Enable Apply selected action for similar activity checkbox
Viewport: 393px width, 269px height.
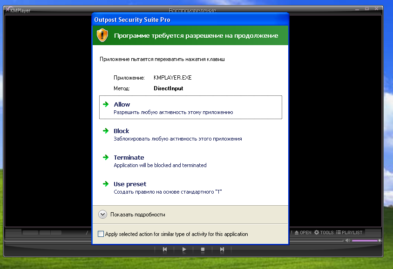point(101,234)
